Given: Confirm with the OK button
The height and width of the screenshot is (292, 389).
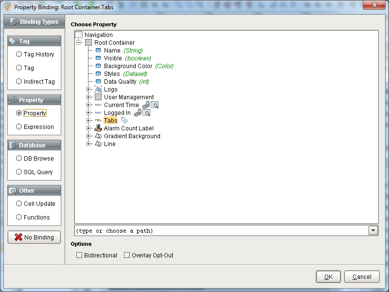Looking at the screenshot, I should point(328,276).
